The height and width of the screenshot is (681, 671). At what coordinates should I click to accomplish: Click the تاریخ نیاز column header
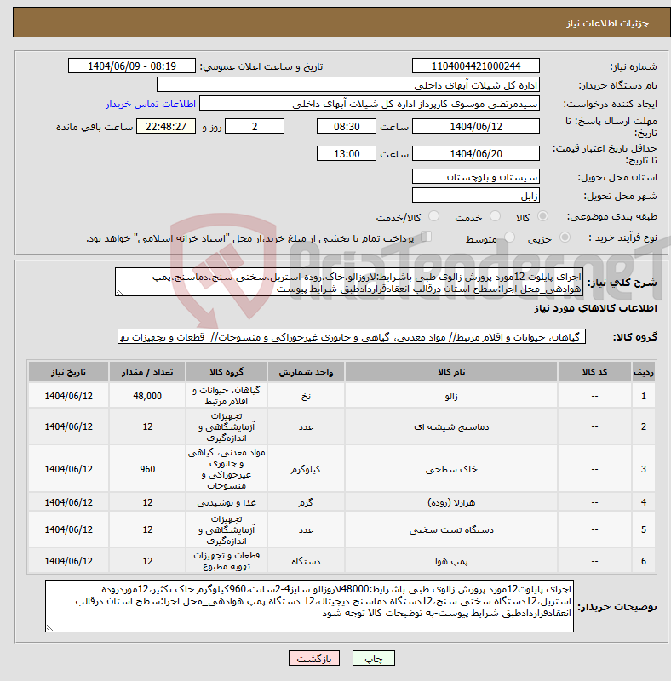68,372
